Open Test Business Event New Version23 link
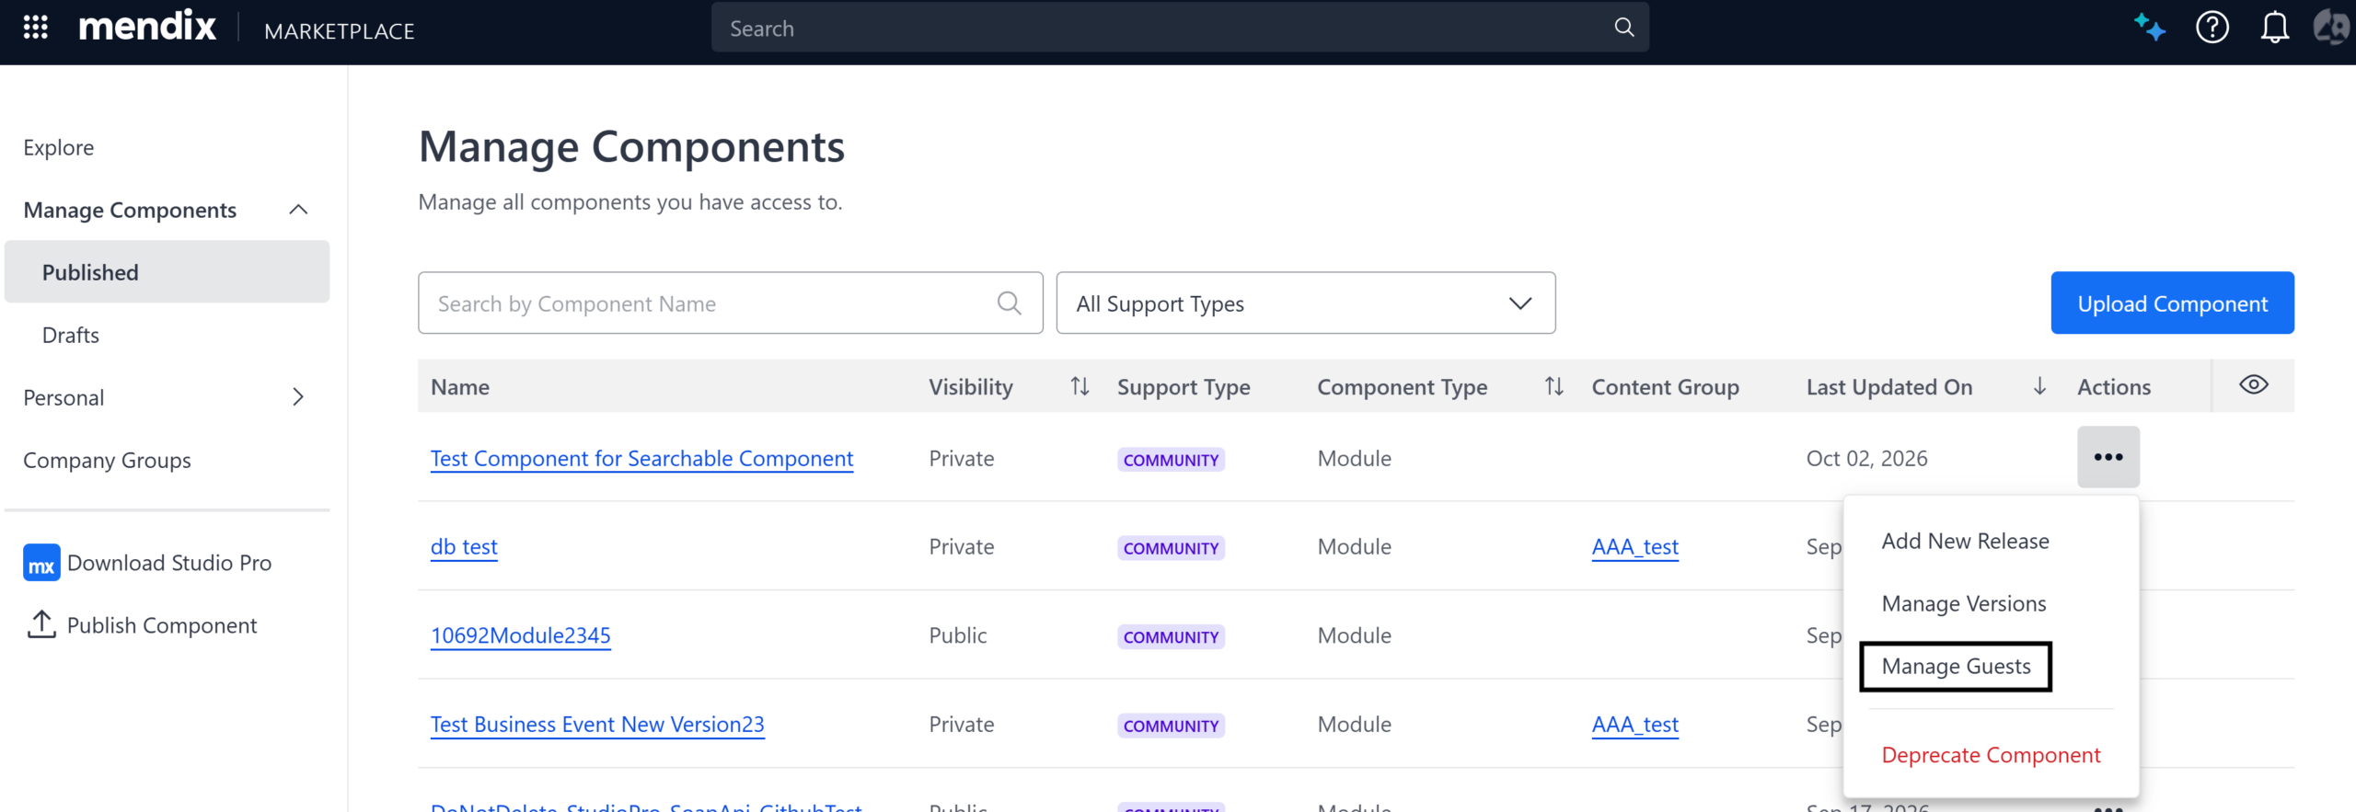The height and width of the screenshot is (812, 2356). 597,725
